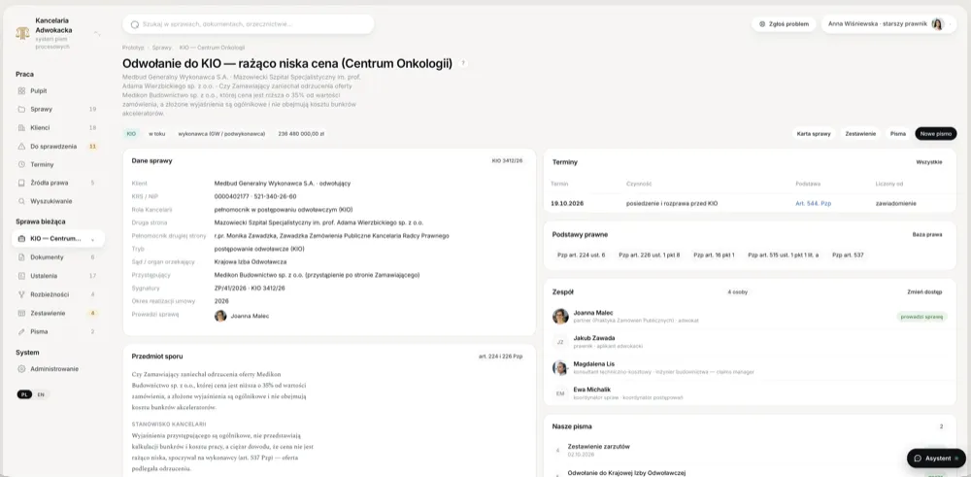Open the Pulpit dashboard icon
The width and height of the screenshot is (971, 477).
coord(21,91)
